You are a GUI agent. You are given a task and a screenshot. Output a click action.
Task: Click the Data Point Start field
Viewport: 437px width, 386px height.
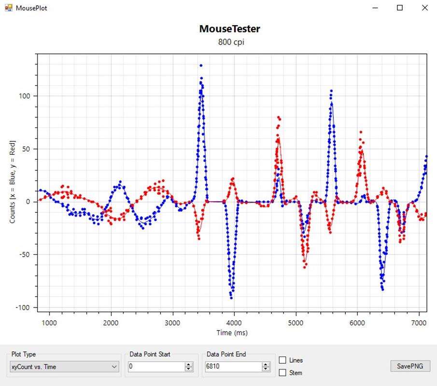[x=155, y=367]
